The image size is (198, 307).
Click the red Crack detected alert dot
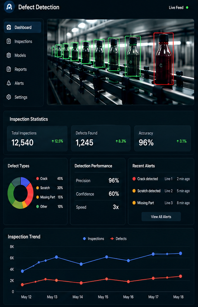point(134,179)
